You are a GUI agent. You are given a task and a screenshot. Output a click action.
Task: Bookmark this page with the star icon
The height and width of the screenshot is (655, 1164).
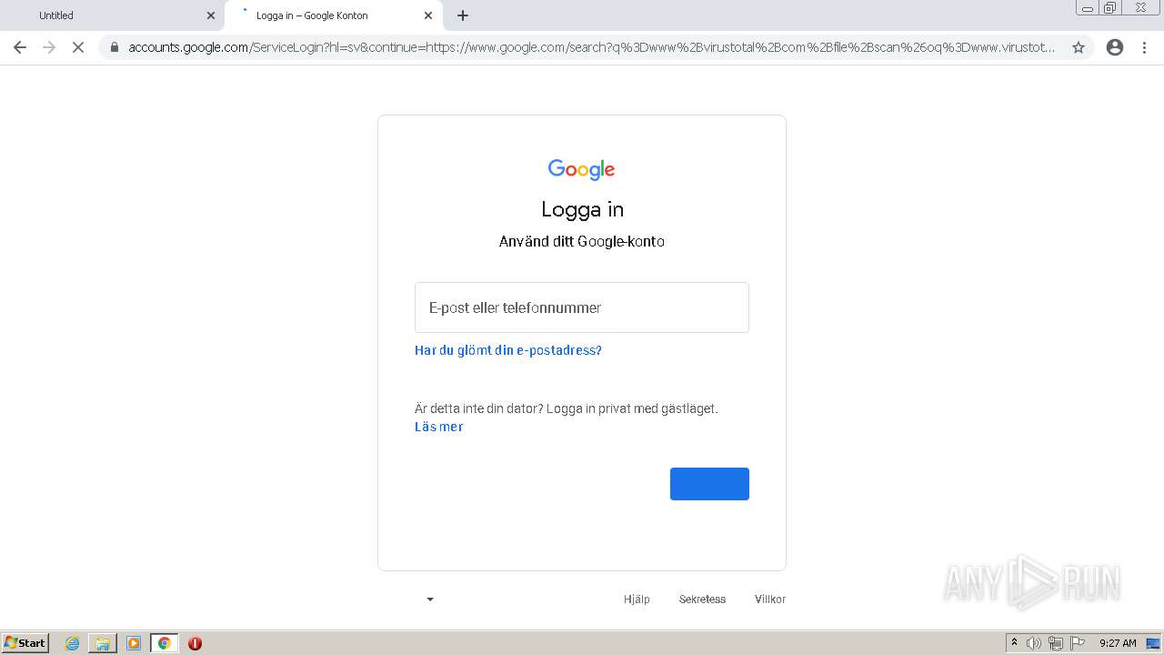click(1079, 47)
